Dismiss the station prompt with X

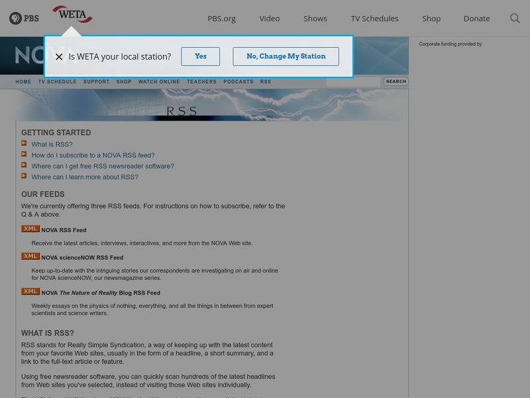59,56
